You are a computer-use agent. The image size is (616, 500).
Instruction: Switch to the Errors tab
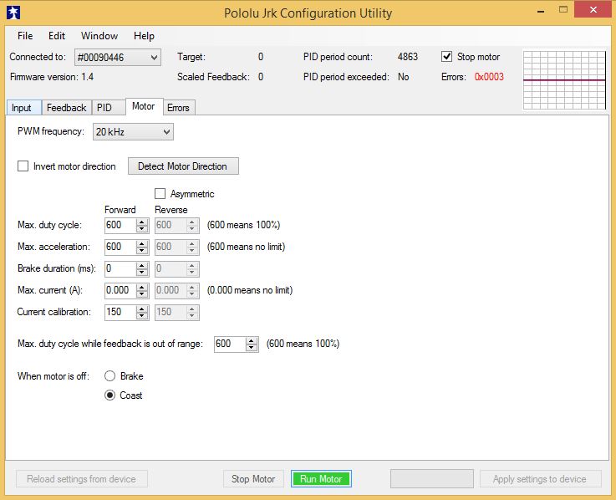(x=178, y=108)
